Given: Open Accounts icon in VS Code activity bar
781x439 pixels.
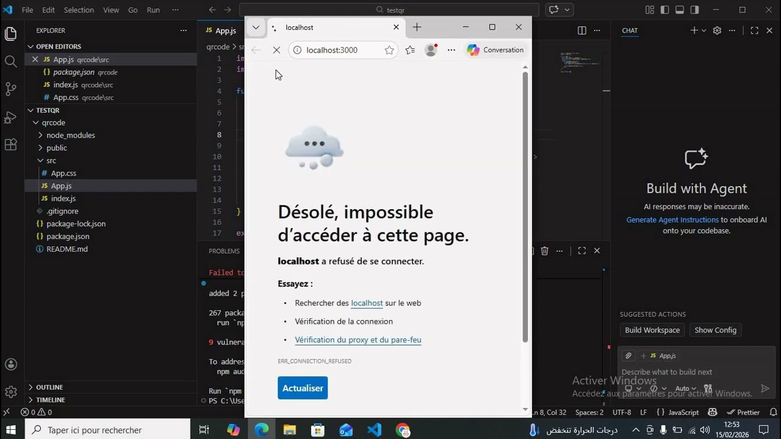Looking at the screenshot, I should coord(10,365).
